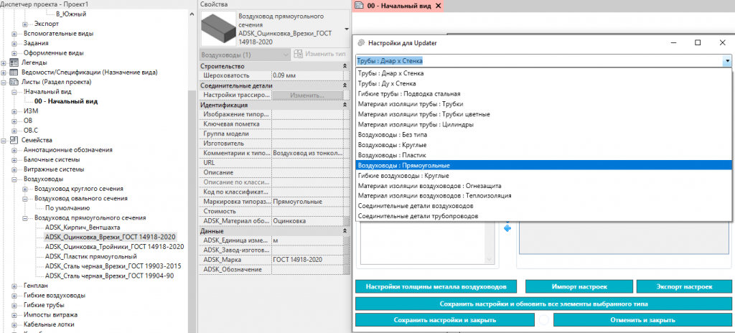735x333 pixels.
Task: Click Сохранить настройки и закрыть button
Action: tap(445, 320)
